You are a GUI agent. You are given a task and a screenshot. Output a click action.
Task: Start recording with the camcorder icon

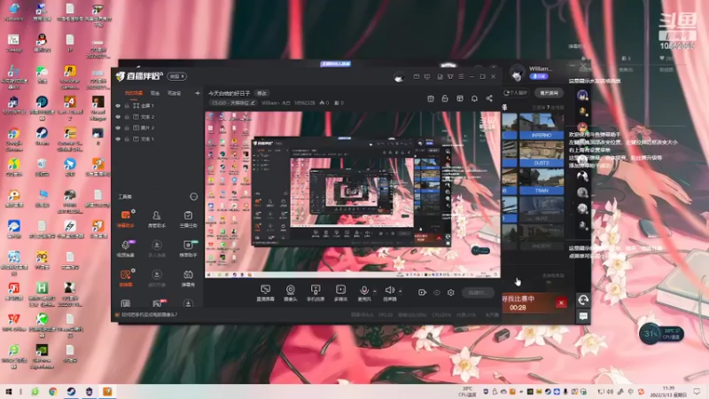coord(422,293)
